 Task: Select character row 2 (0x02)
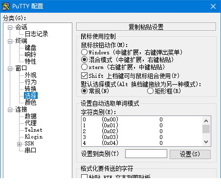pyautogui.click(x=142, y=131)
